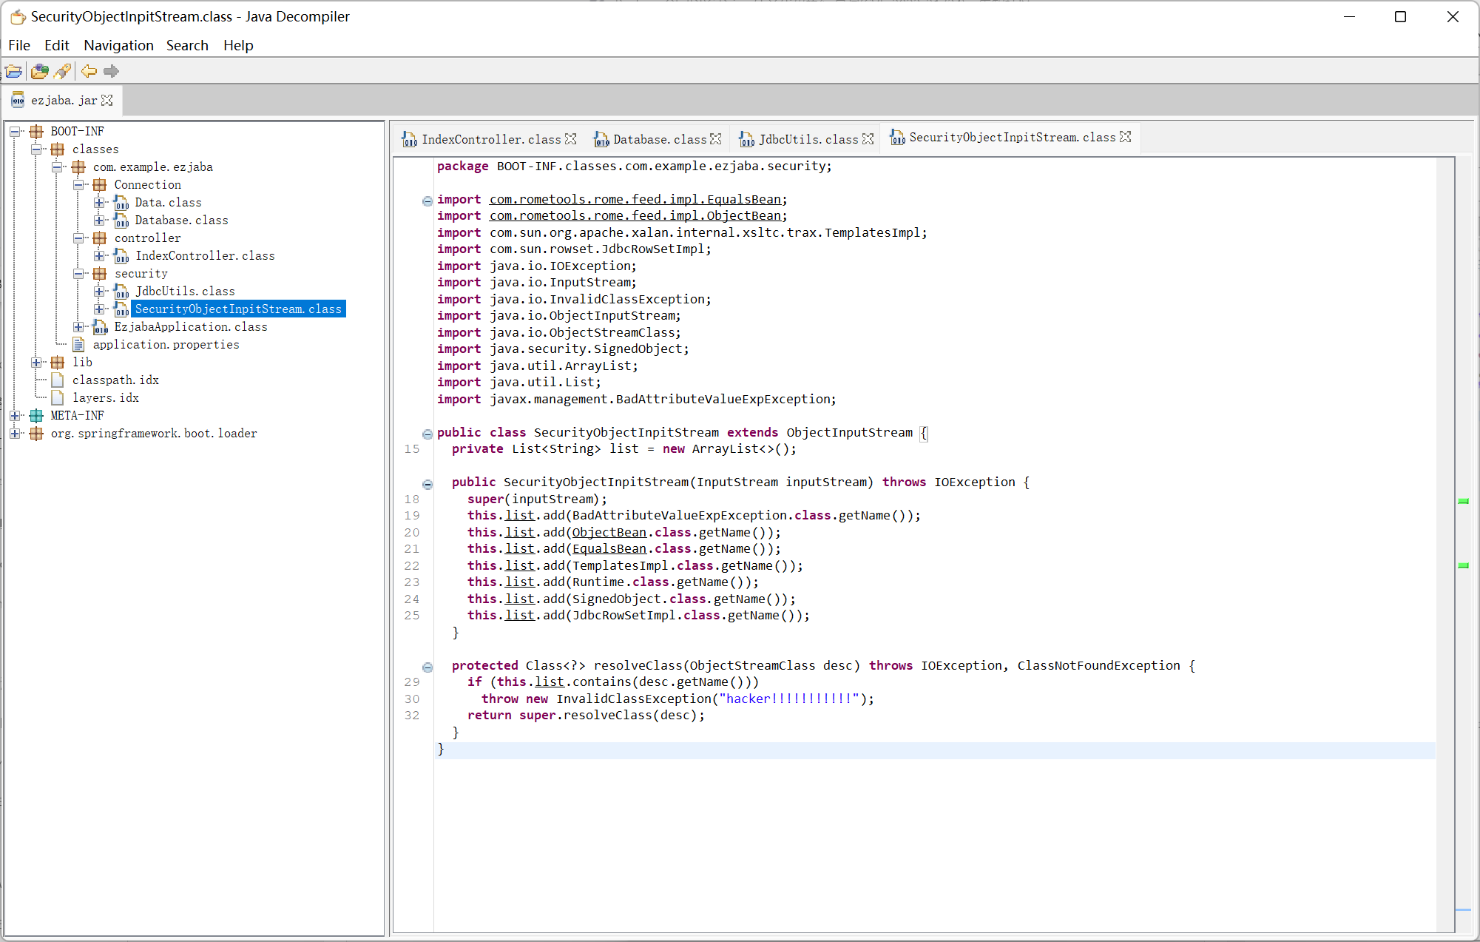Screen dimensions: 1480x942
Task: Fold the resolveClass method body
Action: pyautogui.click(x=427, y=667)
